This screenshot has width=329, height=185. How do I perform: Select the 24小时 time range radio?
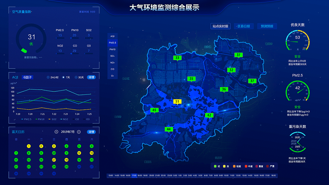(x=48, y=77)
